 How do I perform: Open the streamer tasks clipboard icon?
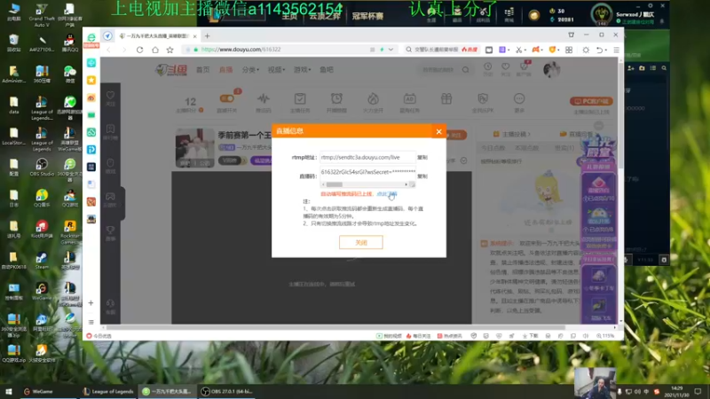300,98
